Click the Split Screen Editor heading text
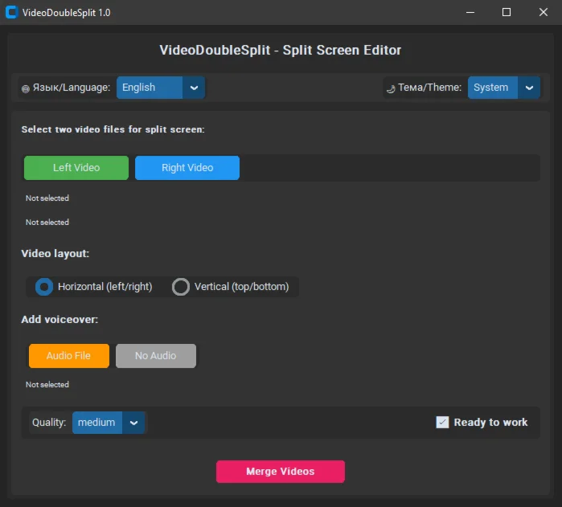Viewport: 562px width, 507px height. pyautogui.click(x=281, y=51)
